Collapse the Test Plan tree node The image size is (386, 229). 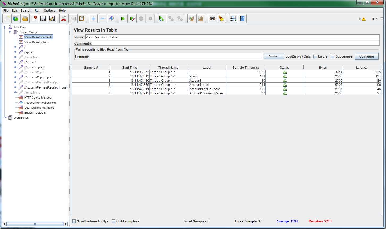pos(5,27)
